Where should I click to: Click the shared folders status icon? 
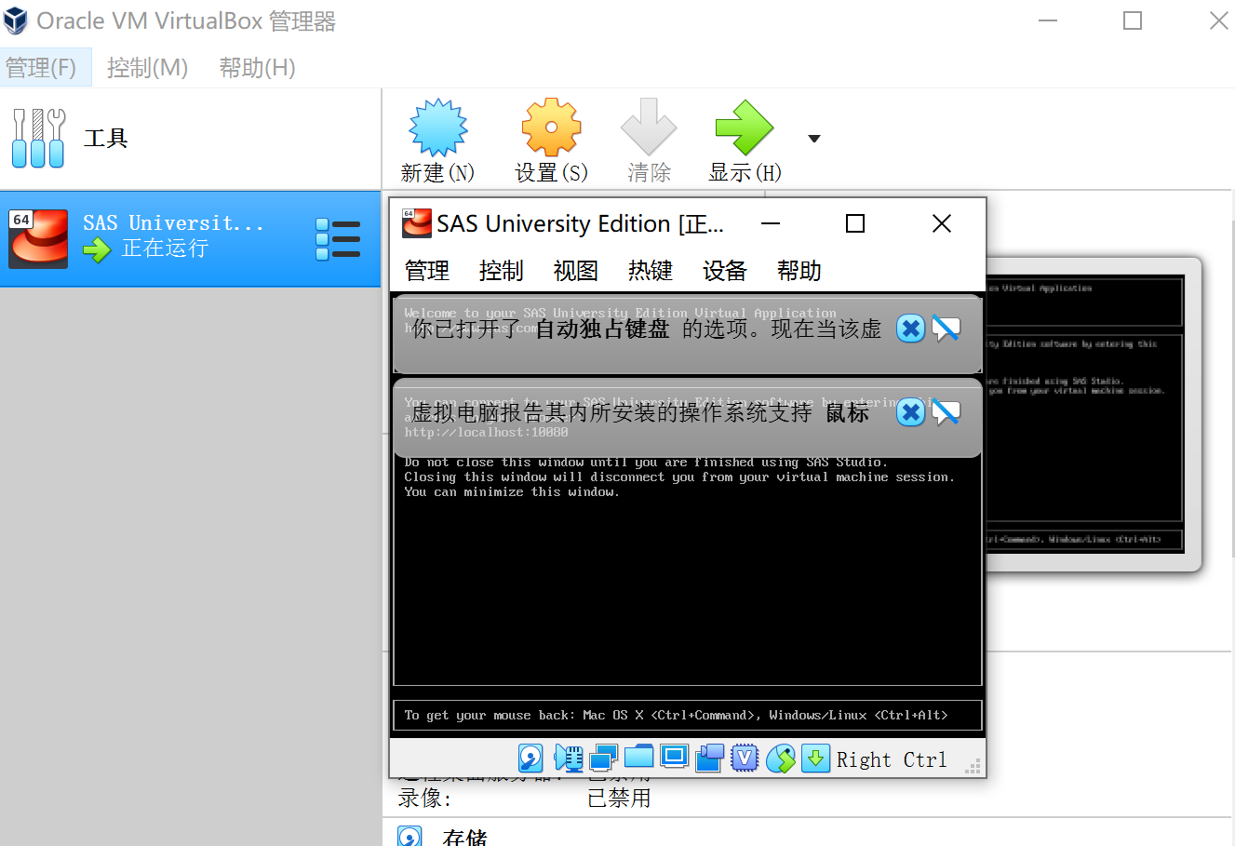point(639,758)
